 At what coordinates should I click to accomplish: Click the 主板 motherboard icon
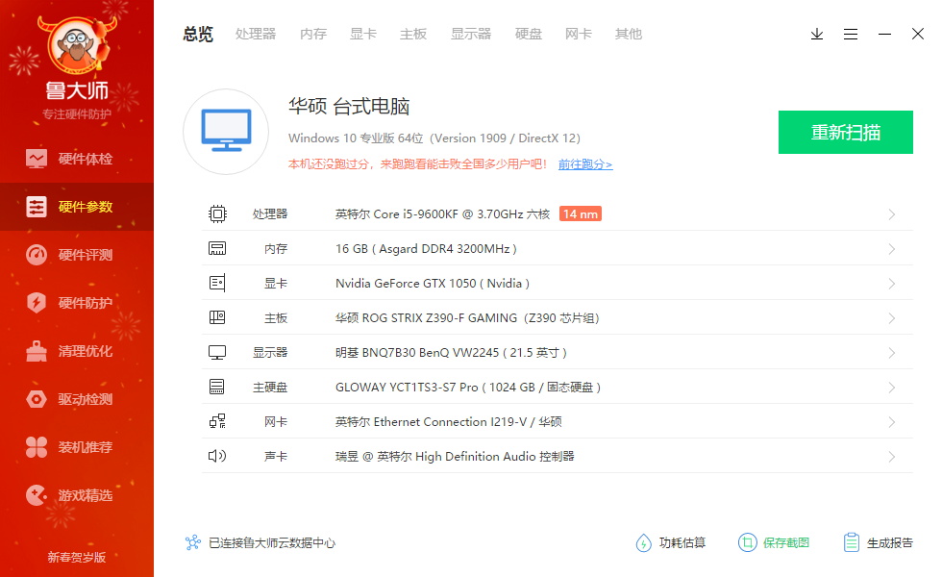(x=217, y=317)
